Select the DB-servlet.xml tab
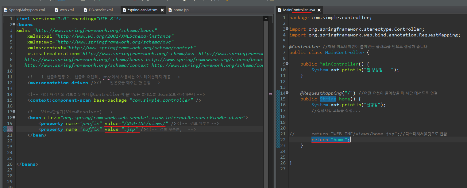Screen dimensions: 467x188 click(98, 10)
